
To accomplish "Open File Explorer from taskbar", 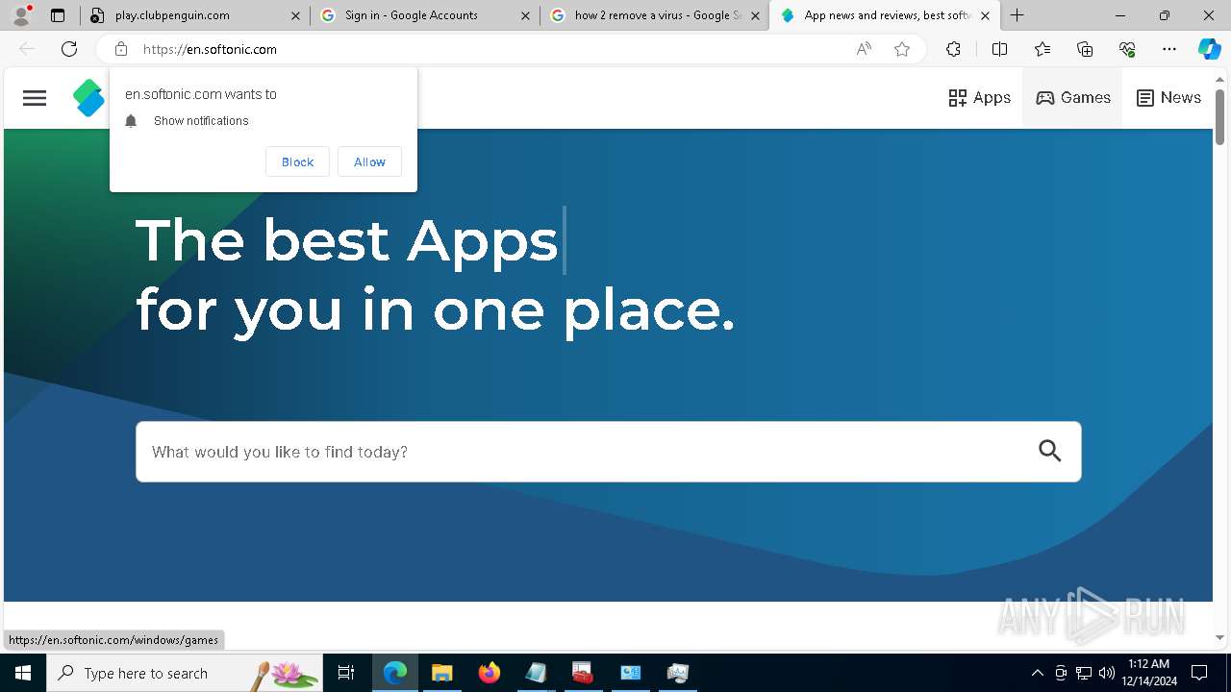I will [x=441, y=673].
